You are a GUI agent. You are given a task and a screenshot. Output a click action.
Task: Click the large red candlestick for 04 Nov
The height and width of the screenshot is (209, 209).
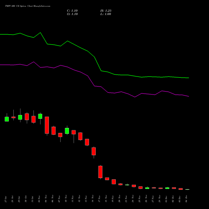pos(47,125)
